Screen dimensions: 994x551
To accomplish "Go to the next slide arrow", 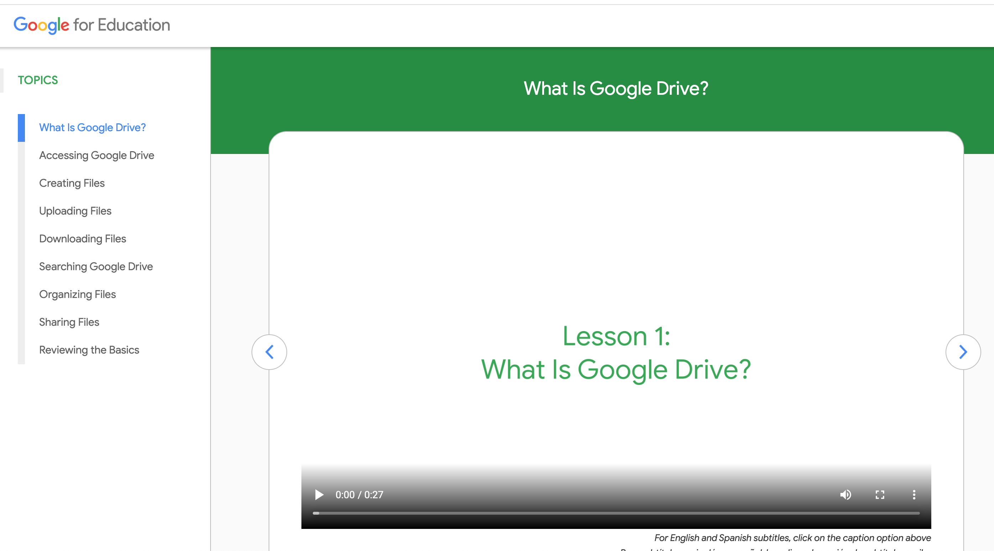I will point(963,352).
